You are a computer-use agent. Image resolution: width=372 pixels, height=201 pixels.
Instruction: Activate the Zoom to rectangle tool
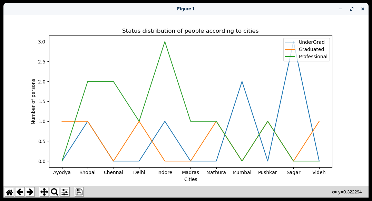55,192
